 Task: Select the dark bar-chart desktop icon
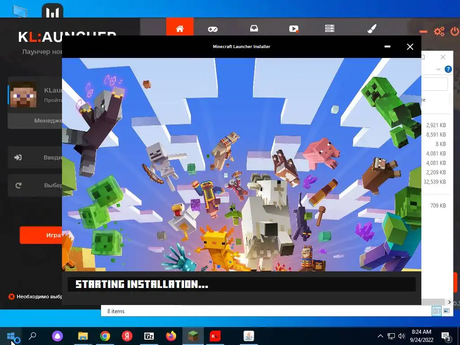(x=53, y=11)
